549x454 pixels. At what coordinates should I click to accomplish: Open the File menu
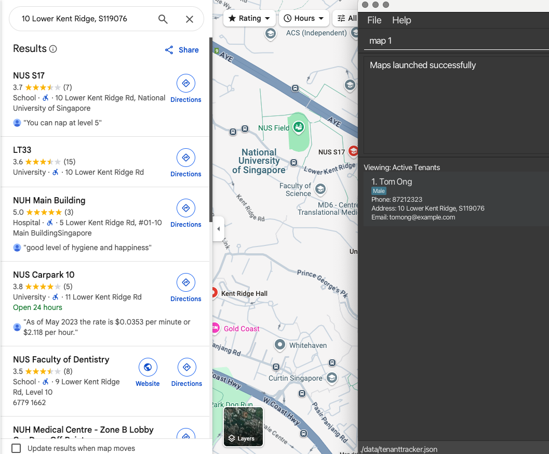[x=374, y=20]
